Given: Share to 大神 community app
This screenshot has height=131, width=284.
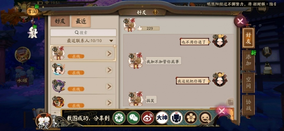Looking at the screenshot, I should coord(162,118).
